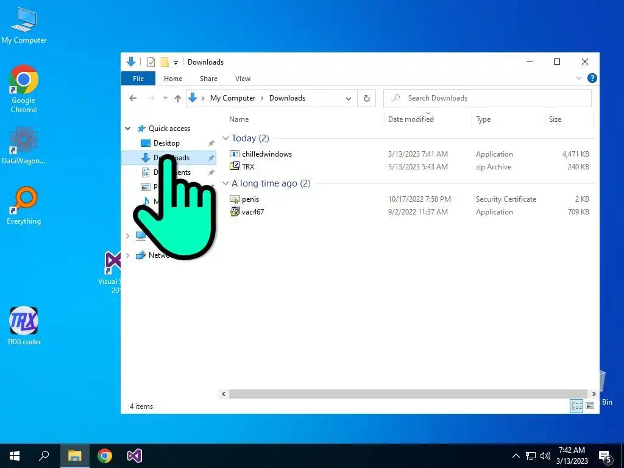Open taskbar search magnifier
This screenshot has height=468, width=624.
[x=44, y=456]
